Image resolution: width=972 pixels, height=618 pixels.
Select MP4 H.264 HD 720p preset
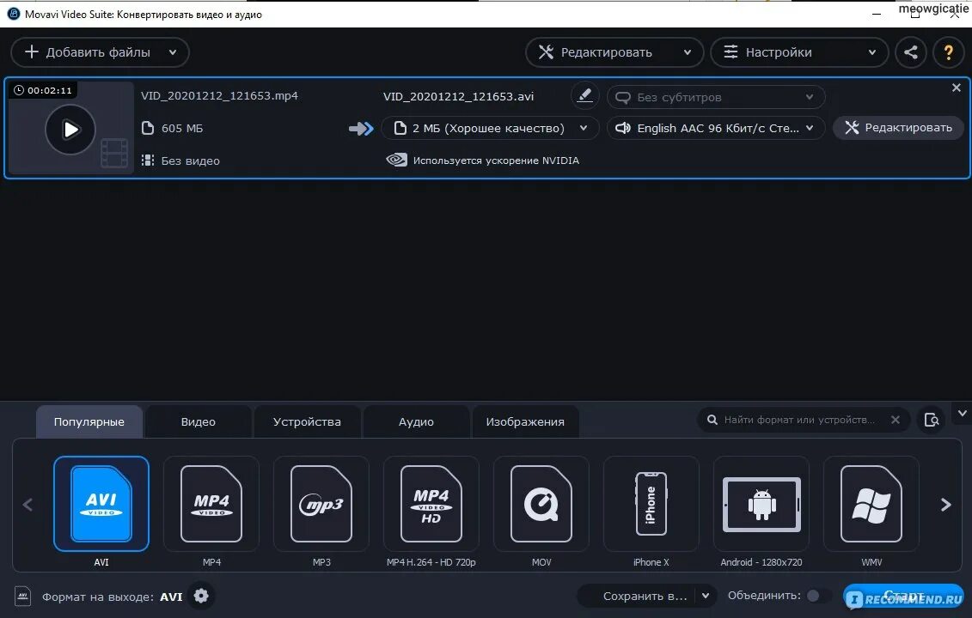(431, 504)
